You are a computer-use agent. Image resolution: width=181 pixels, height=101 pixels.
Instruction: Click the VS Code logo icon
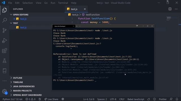3,3
